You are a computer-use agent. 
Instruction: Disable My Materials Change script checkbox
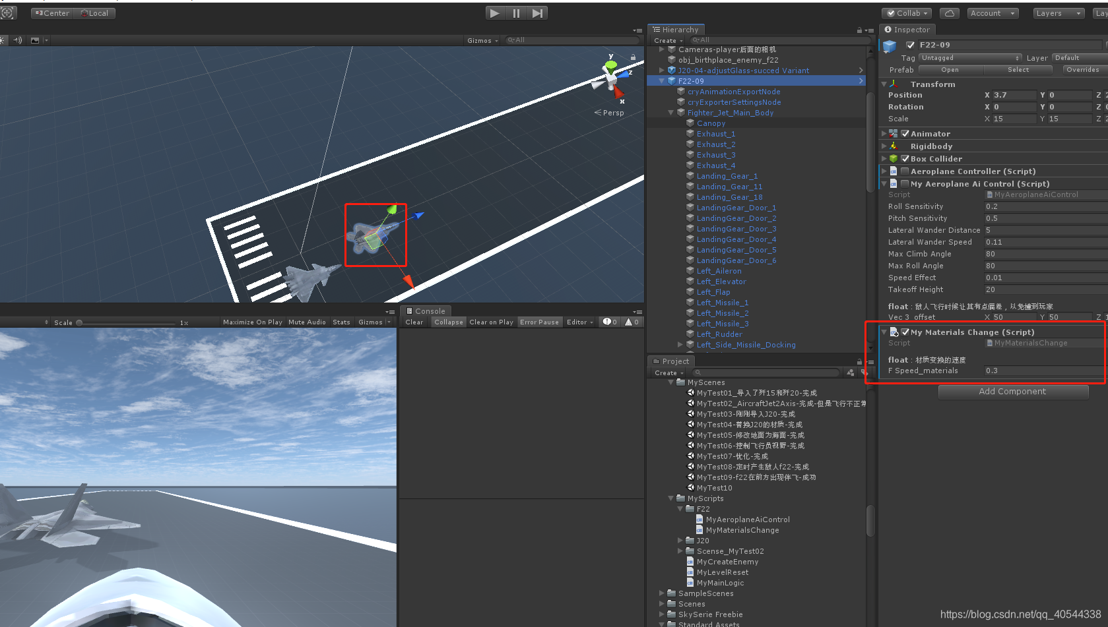pyautogui.click(x=905, y=332)
